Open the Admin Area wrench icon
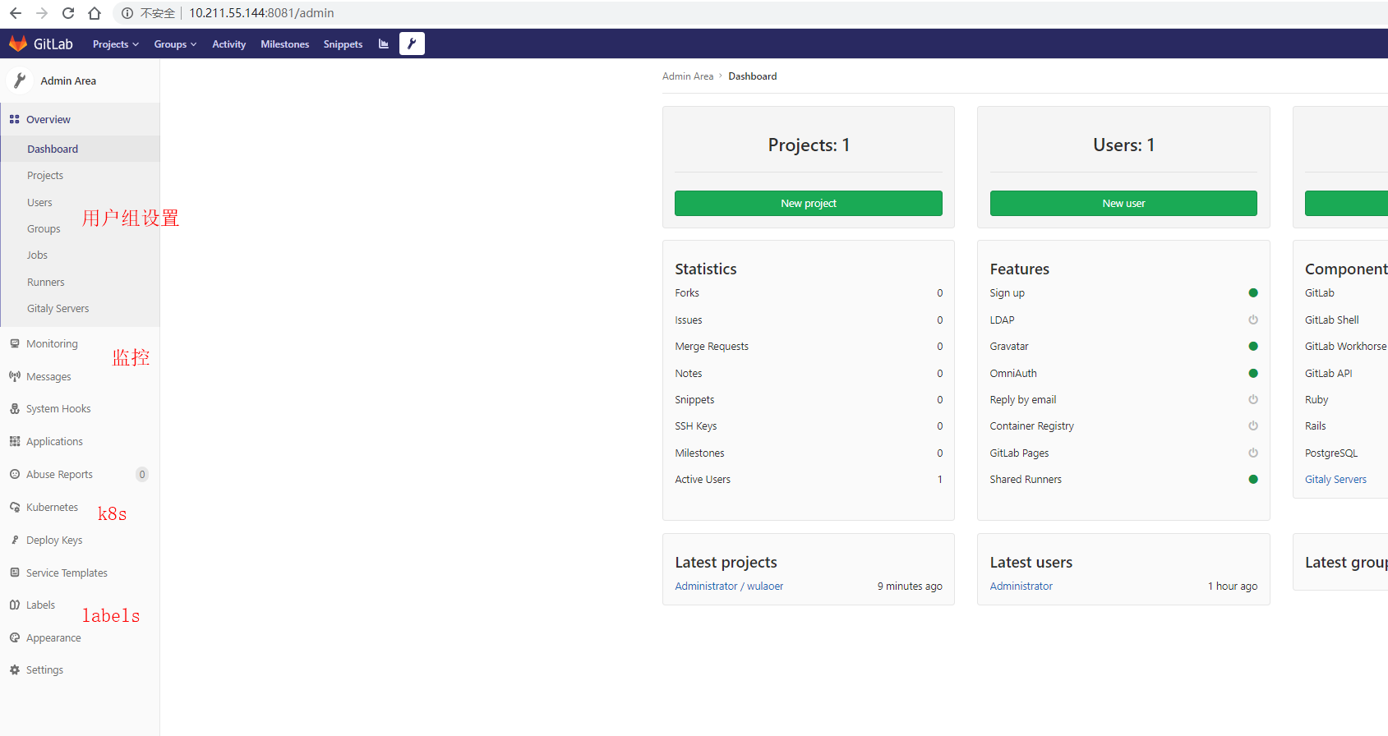Viewport: 1388px width, 736px height. point(412,44)
